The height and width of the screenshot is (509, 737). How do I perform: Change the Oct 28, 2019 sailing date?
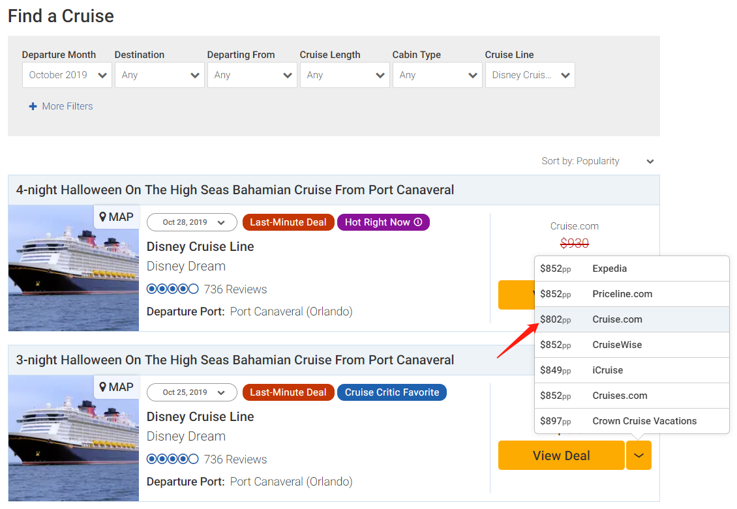tap(192, 222)
